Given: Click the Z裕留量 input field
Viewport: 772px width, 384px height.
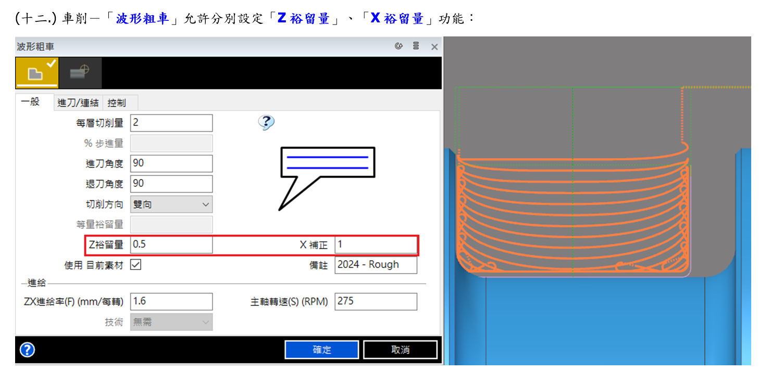Looking at the screenshot, I should tap(171, 244).
